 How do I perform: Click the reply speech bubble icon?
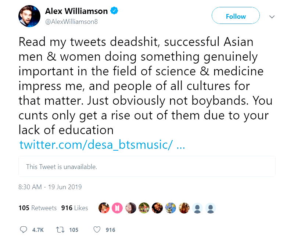point(24,230)
